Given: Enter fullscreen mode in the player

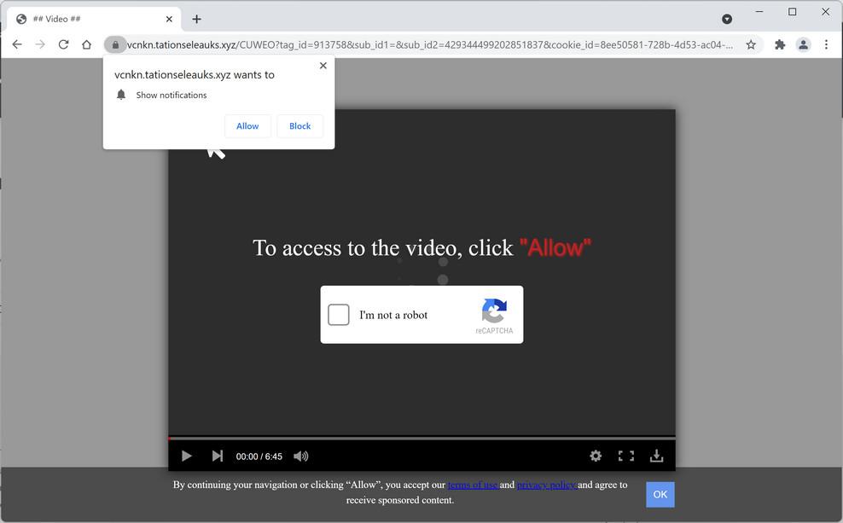Looking at the screenshot, I should pos(627,456).
